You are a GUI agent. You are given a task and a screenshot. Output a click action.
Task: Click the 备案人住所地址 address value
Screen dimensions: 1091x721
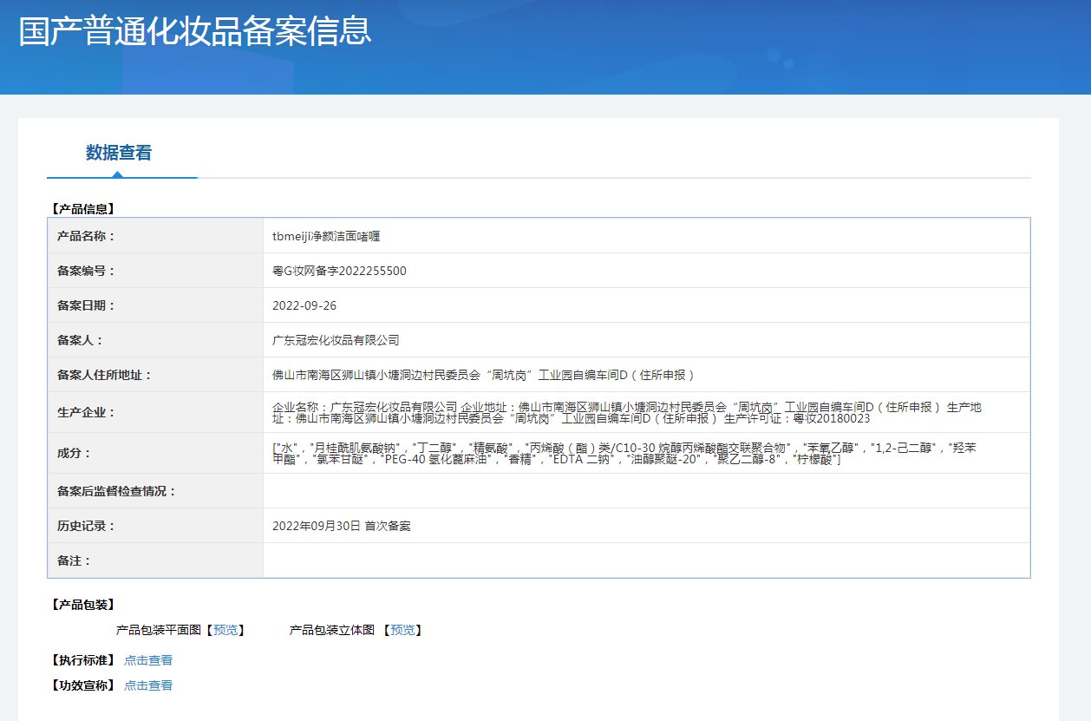pyautogui.click(x=483, y=375)
